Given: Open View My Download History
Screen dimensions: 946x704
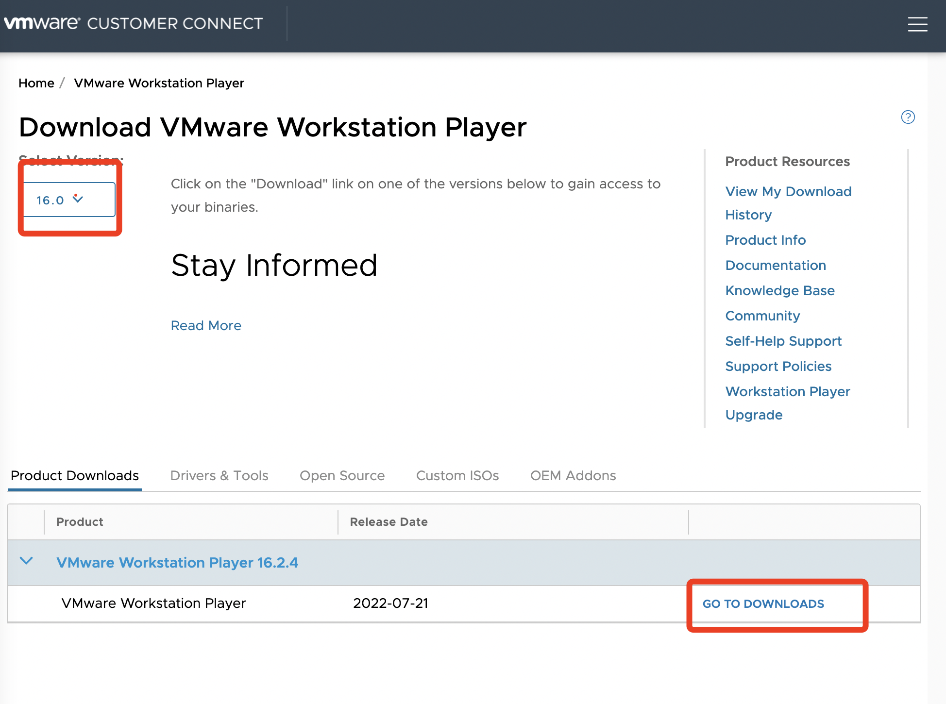Looking at the screenshot, I should pyautogui.click(x=788, y=203).
